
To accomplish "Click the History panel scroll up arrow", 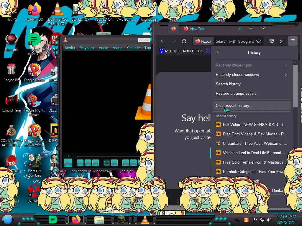I will [295, 63].
